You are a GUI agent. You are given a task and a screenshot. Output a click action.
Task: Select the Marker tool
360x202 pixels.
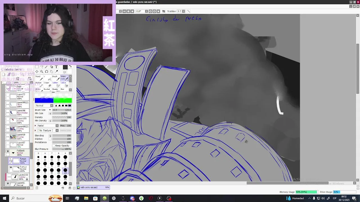(39, 84)
